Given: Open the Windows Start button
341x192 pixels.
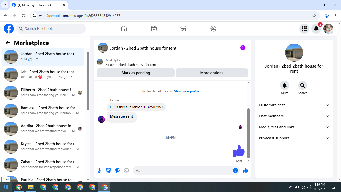Looking at the screenshot, I should 6,187.
